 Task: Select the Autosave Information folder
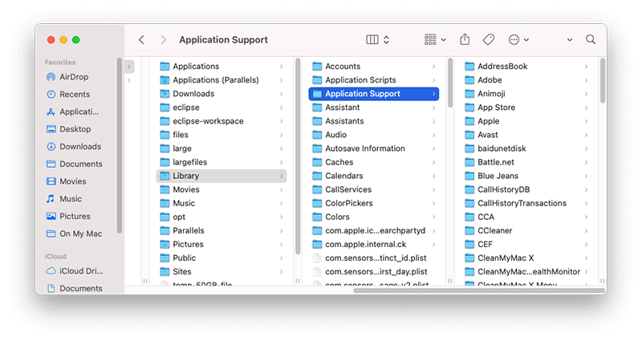click(x=374, y=148)
